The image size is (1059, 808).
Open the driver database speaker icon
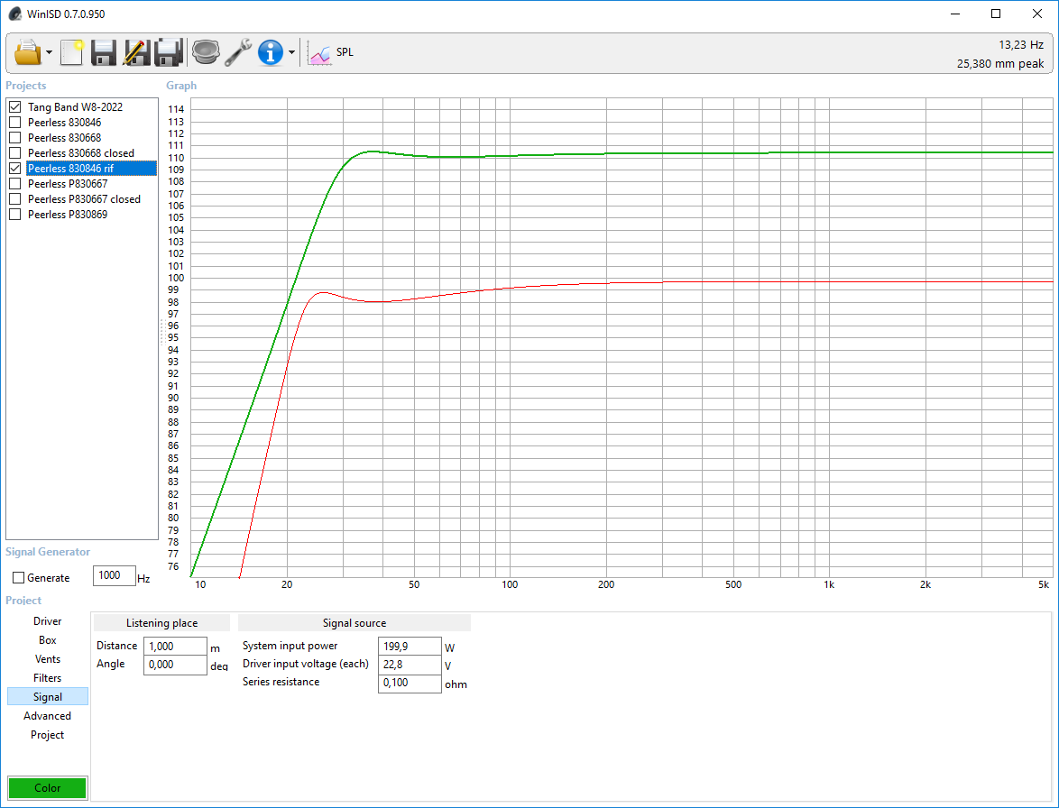click(x=206, y=52)
